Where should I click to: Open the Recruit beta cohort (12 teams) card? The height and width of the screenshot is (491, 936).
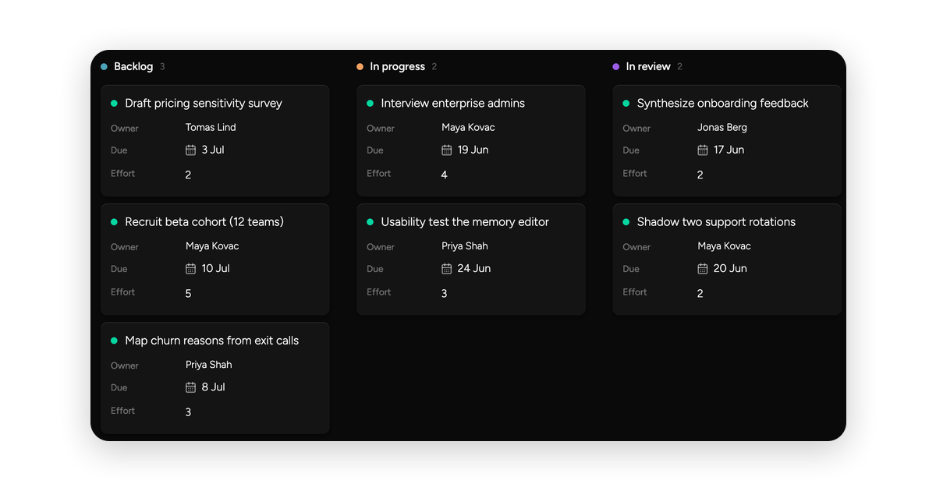coord(215,260)
